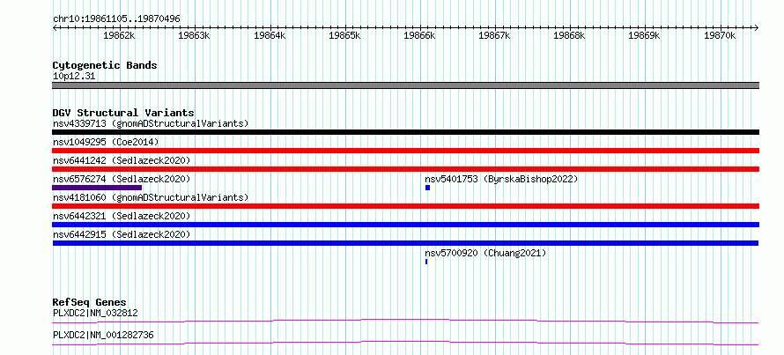
Task: Select the blue nsv6442321 variant bar
Action: point(405,225)
